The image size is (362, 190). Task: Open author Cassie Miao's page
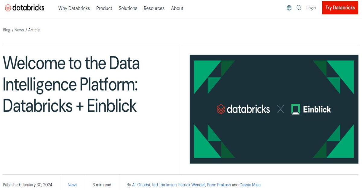(x=250, y=185)
